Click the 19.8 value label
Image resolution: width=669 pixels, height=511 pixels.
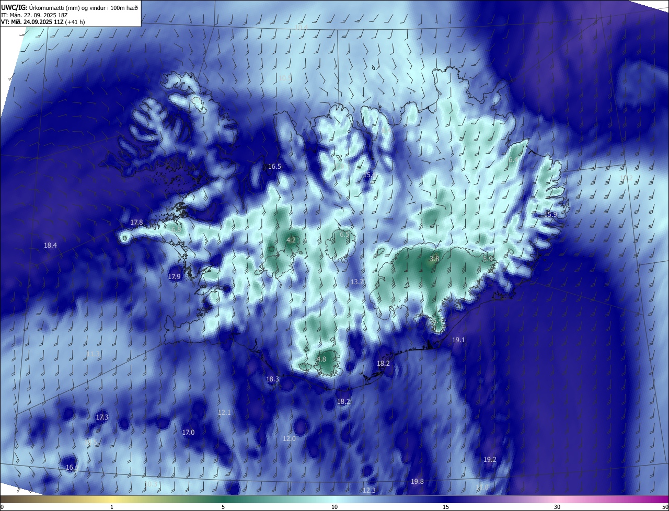pos(417,481)
